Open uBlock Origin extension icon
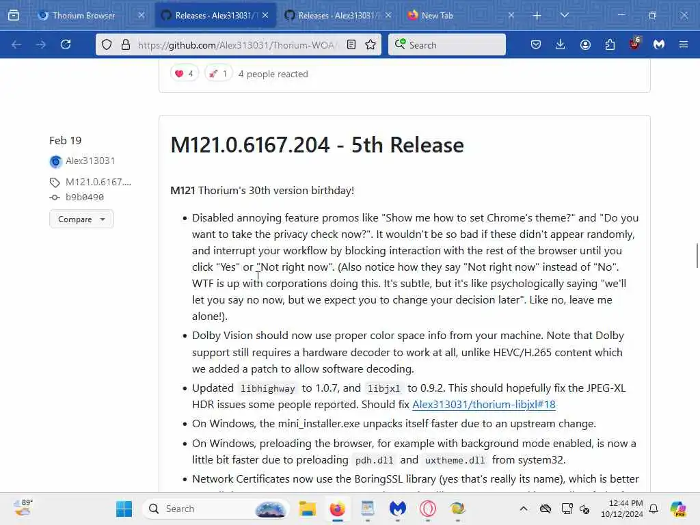 coord(634,44)
